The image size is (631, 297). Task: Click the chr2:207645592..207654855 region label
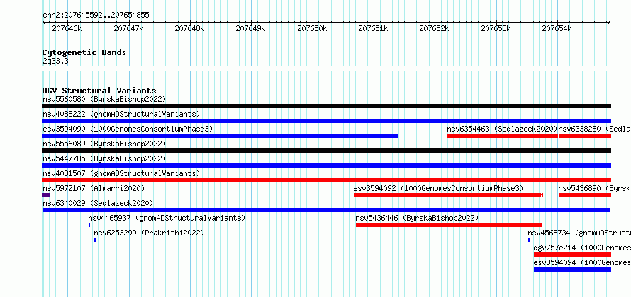(x=96, y=16)
